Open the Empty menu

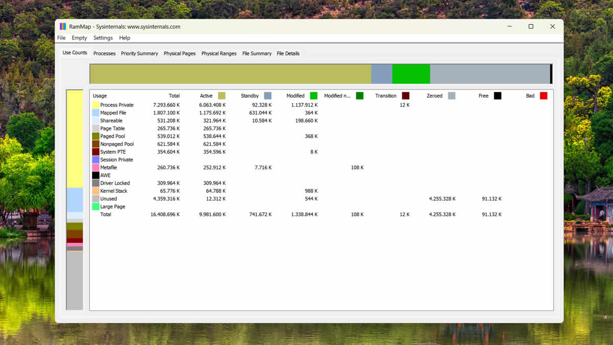pyautogui.click(x=79, y=38)
